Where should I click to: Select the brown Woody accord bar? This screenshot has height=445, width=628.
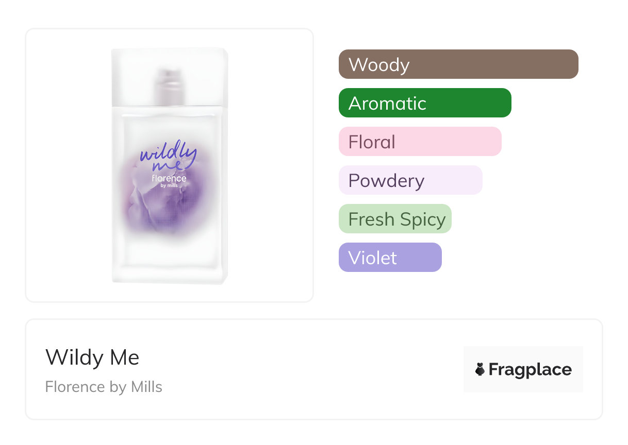[x=458, y=64]
